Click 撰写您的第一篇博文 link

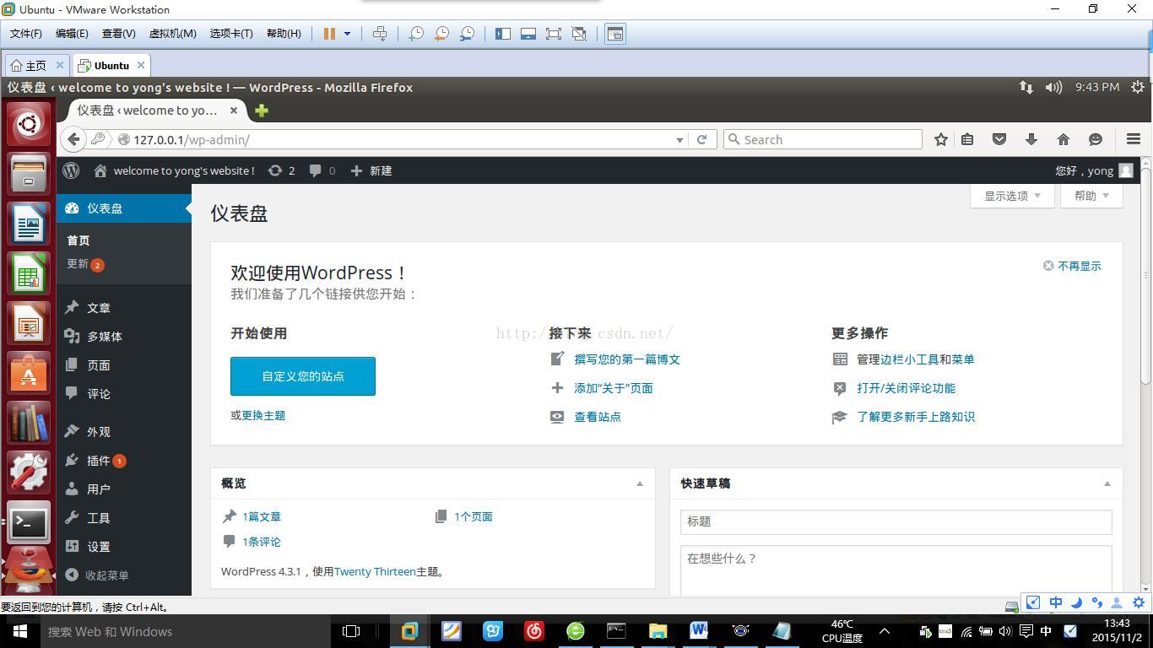tap(627, 359)
